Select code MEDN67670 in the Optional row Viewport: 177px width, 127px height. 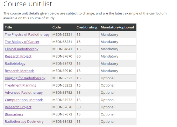[x=62, y=107]
